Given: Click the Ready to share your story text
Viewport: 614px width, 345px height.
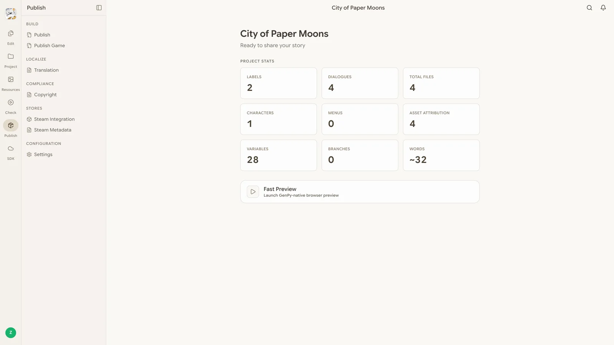Looking at the screenshot, I should (273, 45).
